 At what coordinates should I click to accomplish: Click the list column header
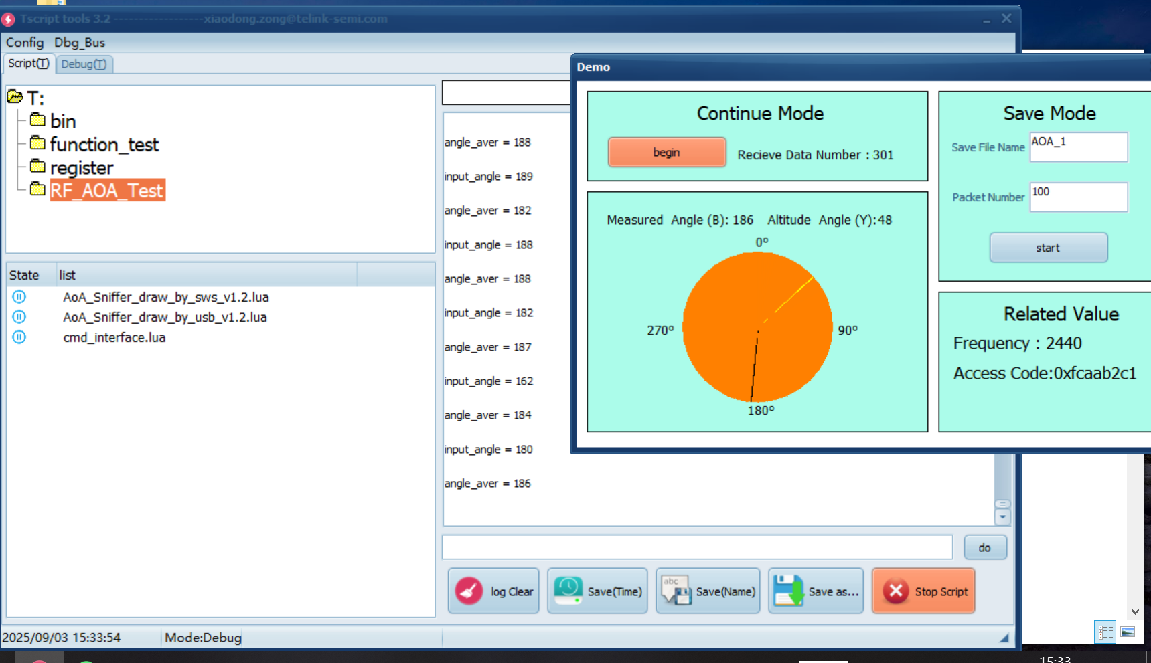[x=206, y=275]
